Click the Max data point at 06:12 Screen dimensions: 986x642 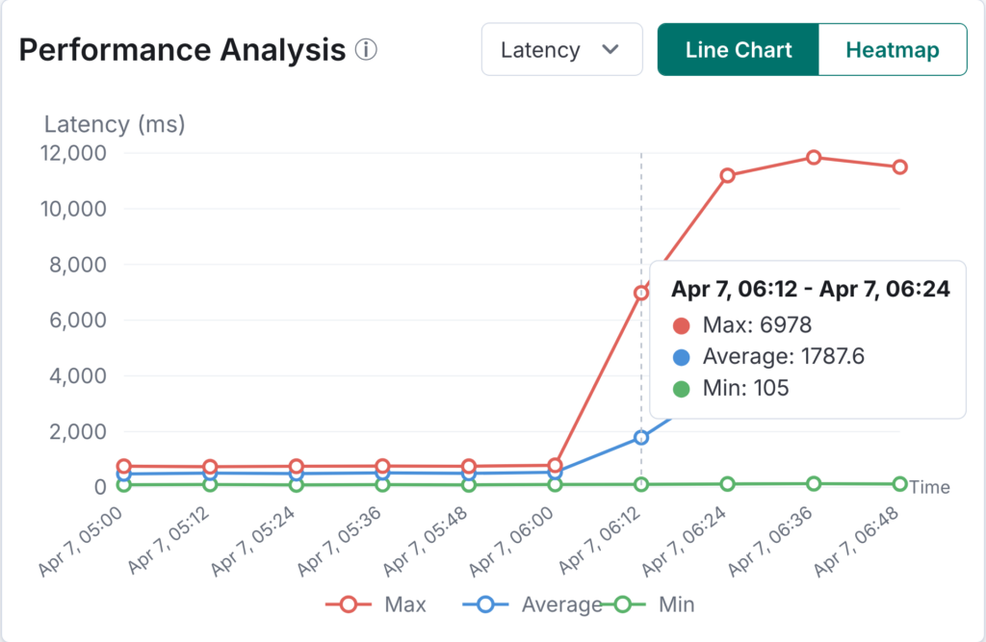(x=640, y=293)
